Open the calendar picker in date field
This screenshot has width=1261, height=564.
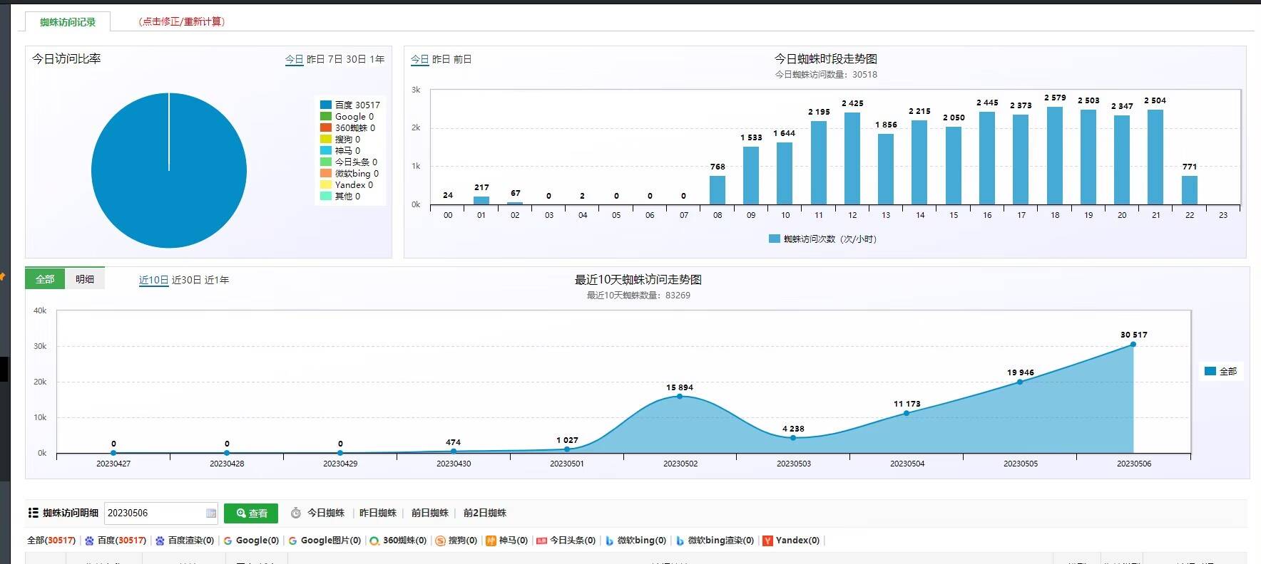tap(211, 513)
